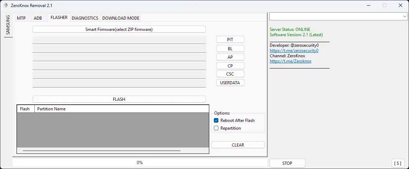This screenshot has width=409, height=169.
Task: Click the [ S ] button
Action: coord(398,163)
